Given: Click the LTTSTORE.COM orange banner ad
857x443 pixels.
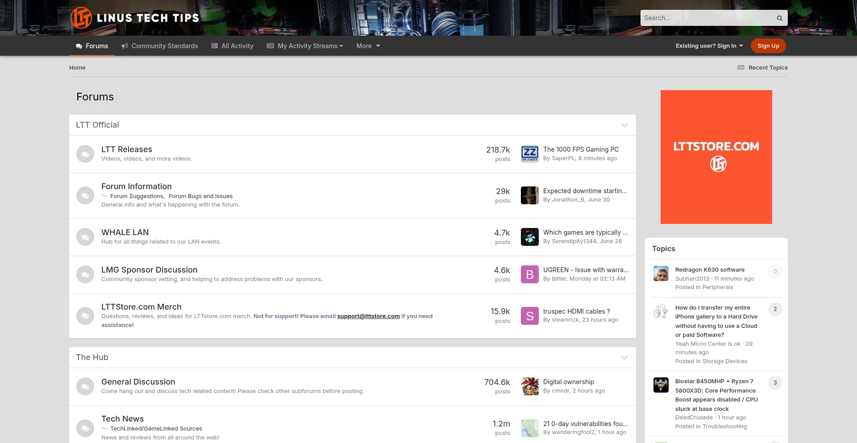Looking at the screenshot, I should click(x=716, y=157).
